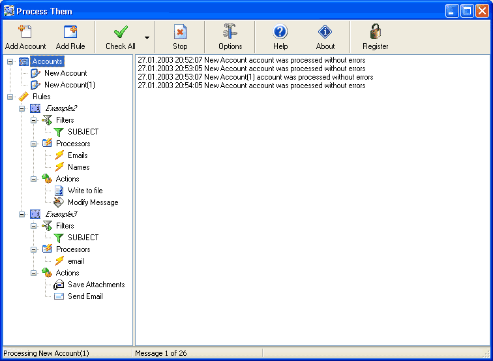Collapse Processors under Example2

(34, 144)
